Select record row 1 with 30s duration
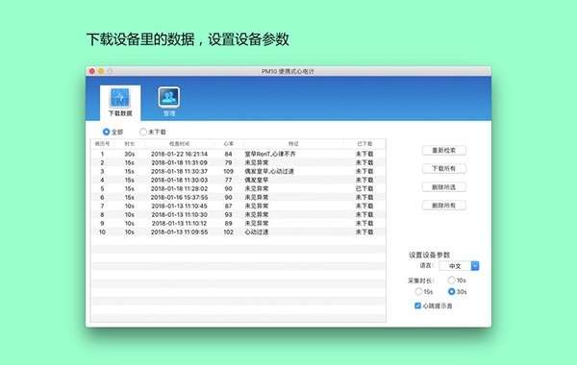The width and height of the screenshot is (577, 365). [x=238, y=154]
